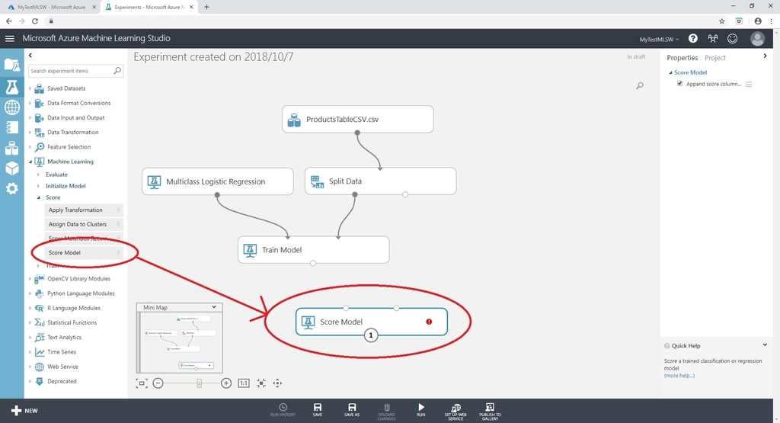This screenshot has width=780, height=423.
Task: Expand Data Transformation category
Action: click(30, 133)
